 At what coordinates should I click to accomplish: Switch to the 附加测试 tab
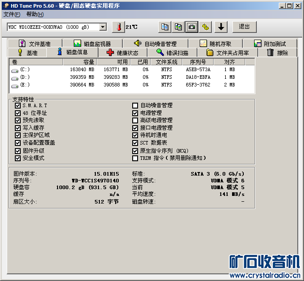click(x=270, y=44)
